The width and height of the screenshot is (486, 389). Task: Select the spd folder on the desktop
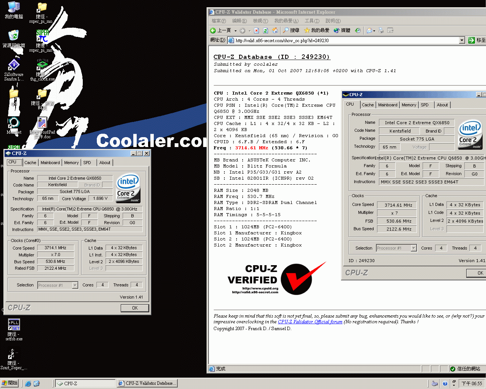[14, 96]
